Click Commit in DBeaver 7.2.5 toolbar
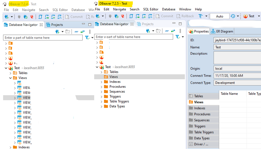Image resolution: width=261 pixels, height=152 pixels. coord(165,16)
